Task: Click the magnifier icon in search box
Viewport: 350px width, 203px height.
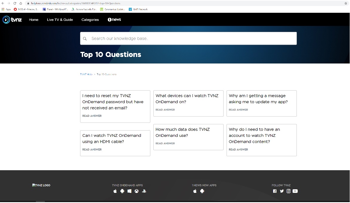Action: (85, 39)
